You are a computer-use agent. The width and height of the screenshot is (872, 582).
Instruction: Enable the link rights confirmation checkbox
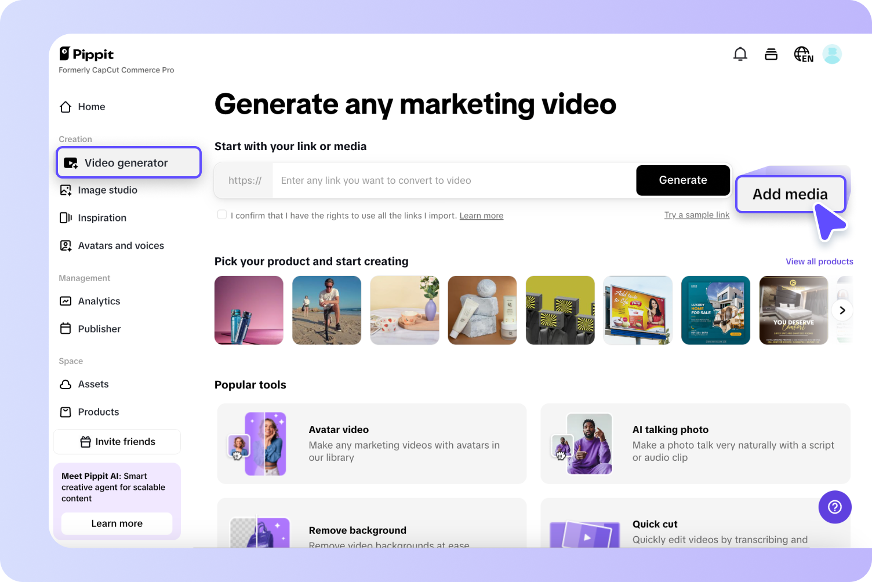click(222, 214)
